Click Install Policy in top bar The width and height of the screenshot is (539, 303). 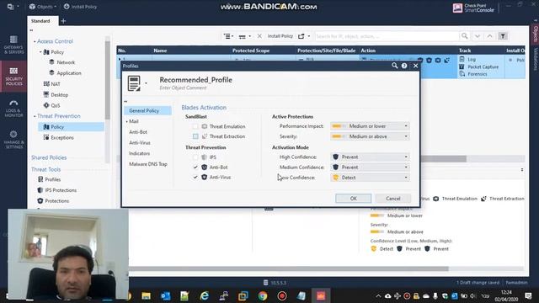[x=81, y=7]
